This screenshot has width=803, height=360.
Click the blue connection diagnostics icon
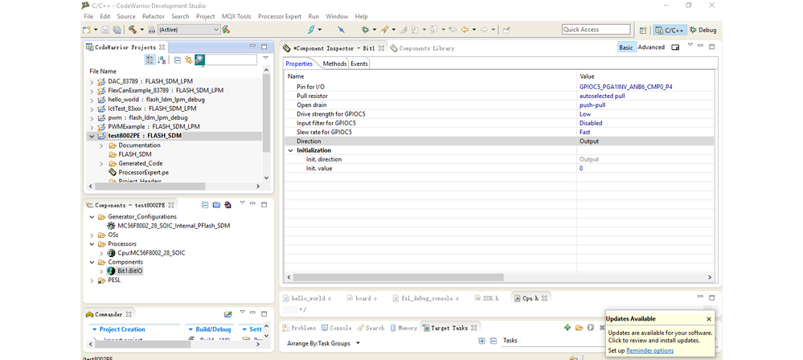point(342,30)
